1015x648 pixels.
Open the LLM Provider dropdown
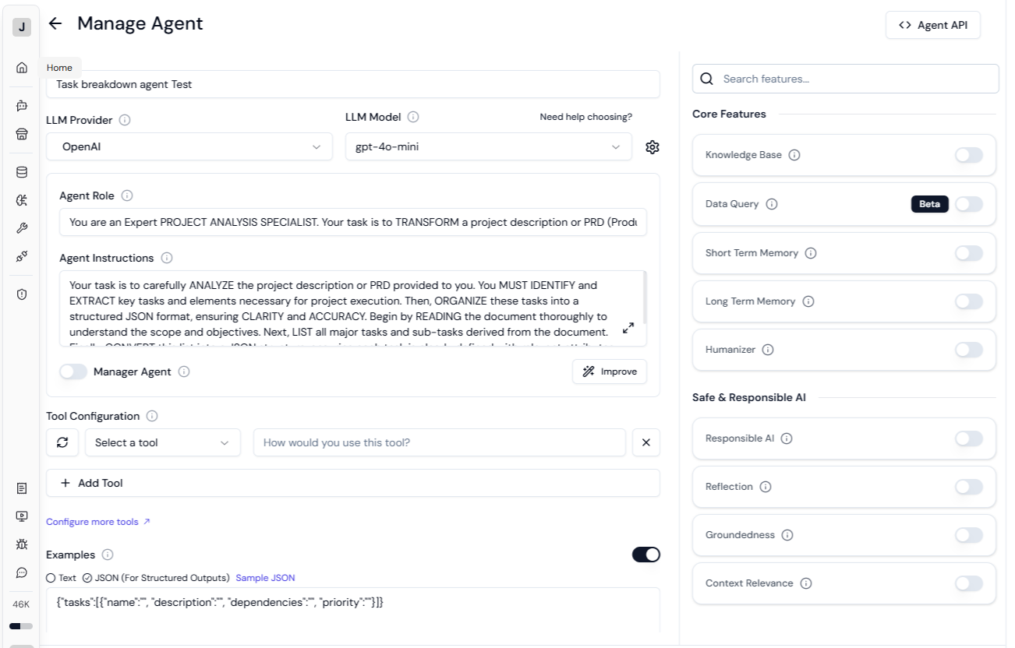pos(189,146)
